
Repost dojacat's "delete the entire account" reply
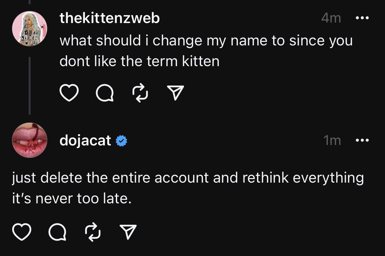[93, 233]
